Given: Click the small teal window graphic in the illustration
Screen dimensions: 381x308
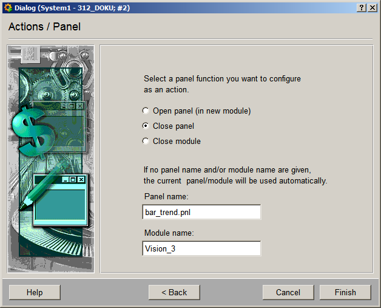Looking at the screenshot, I should (59, 198).
